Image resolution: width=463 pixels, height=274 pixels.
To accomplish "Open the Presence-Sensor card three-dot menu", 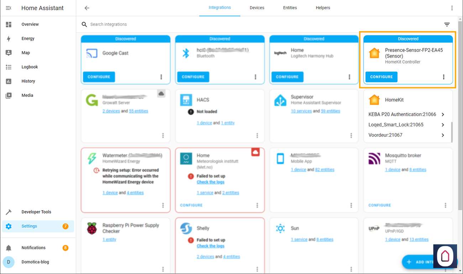I will click(x=443, y=77).
